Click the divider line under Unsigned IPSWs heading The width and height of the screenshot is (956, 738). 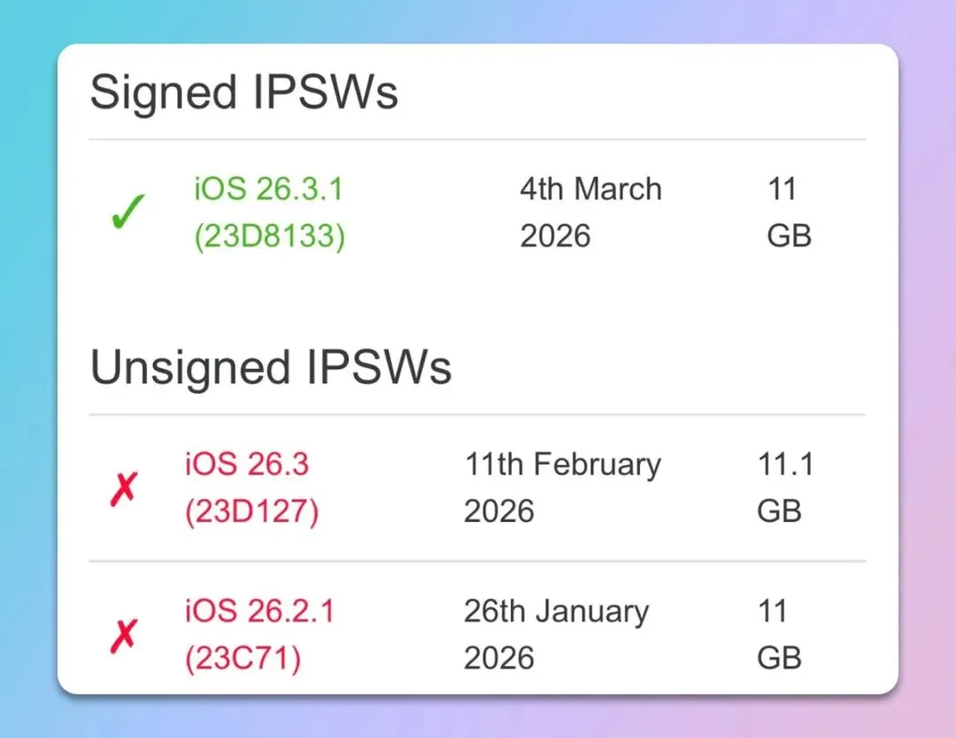click(478, 414)
